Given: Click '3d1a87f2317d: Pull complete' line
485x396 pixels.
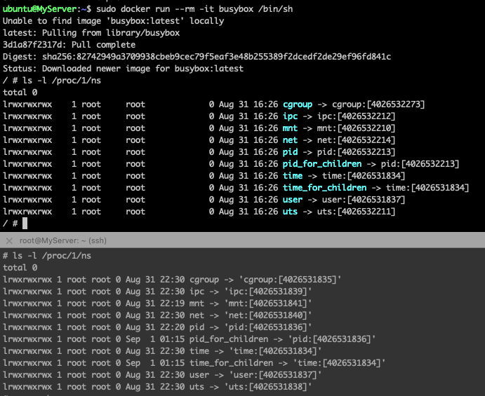Looking at the screenshot, I should (69, 45).
